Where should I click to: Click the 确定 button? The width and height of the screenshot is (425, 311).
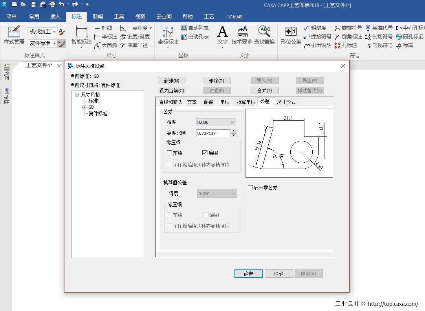tap(249, 274)
